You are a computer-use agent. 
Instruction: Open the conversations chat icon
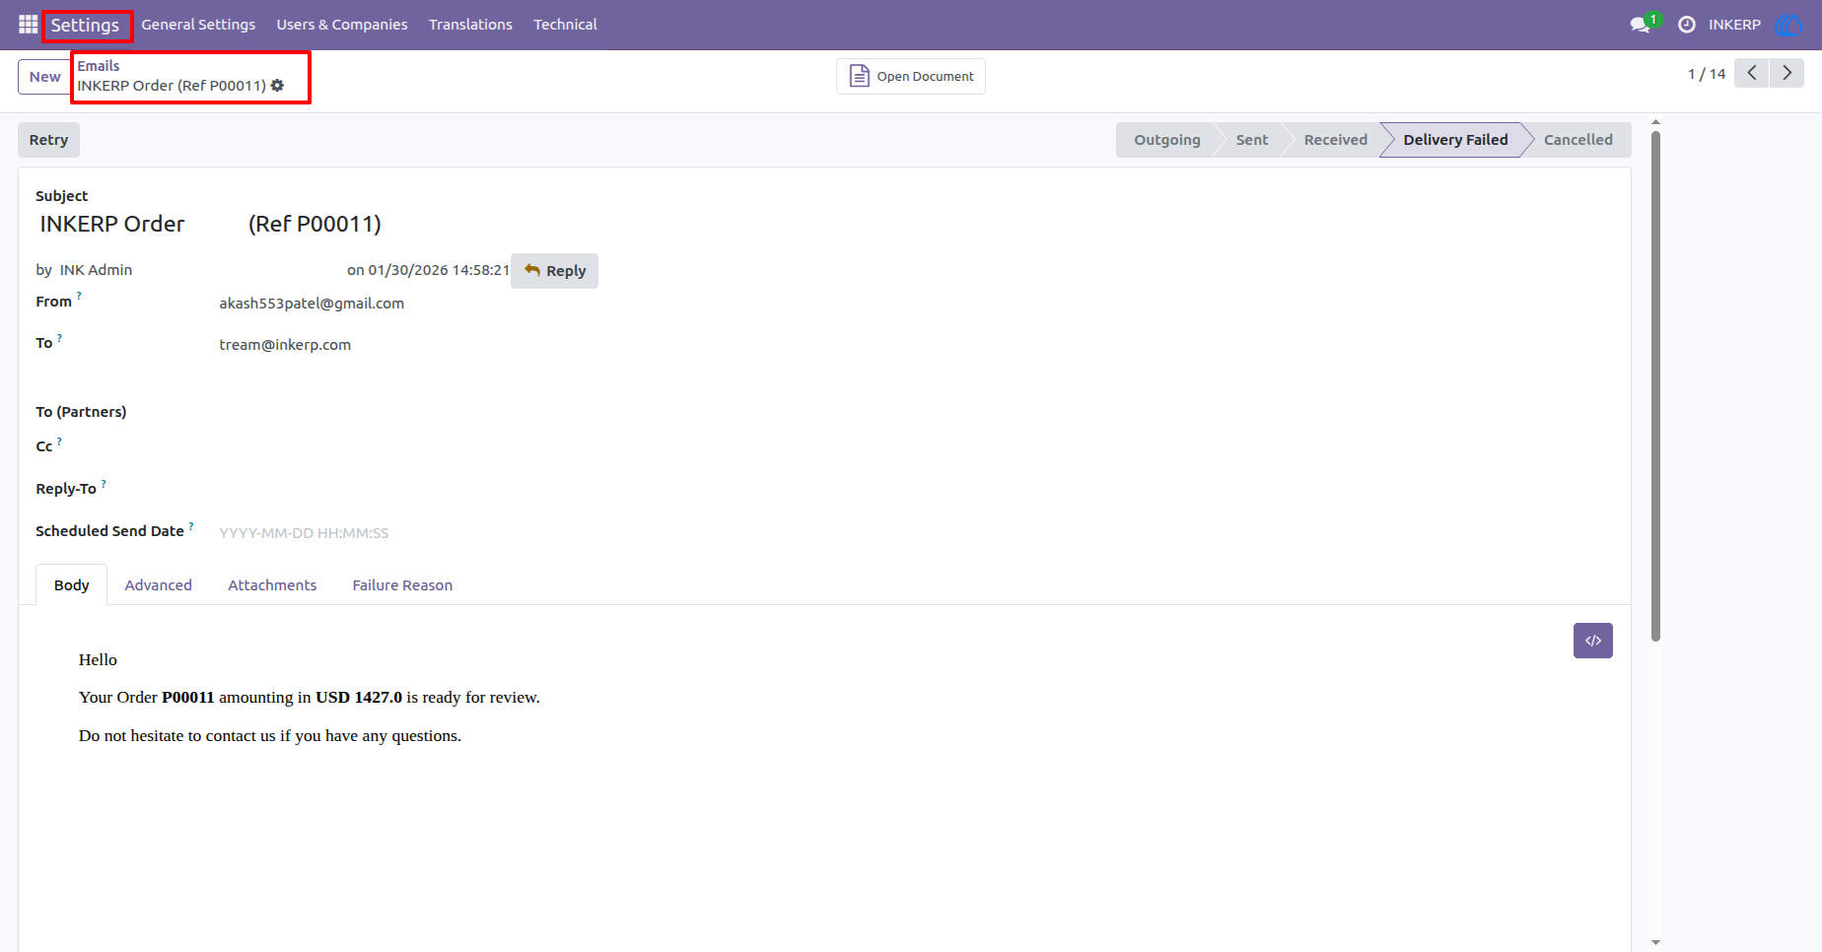tap(1642, 25)
